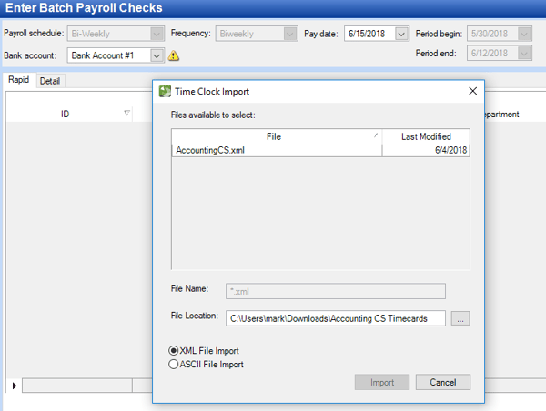This screenshot has height=411, width=546.
Task: Switch to the Detail tab
Action: pyautogui.click(x=50, y=81)
